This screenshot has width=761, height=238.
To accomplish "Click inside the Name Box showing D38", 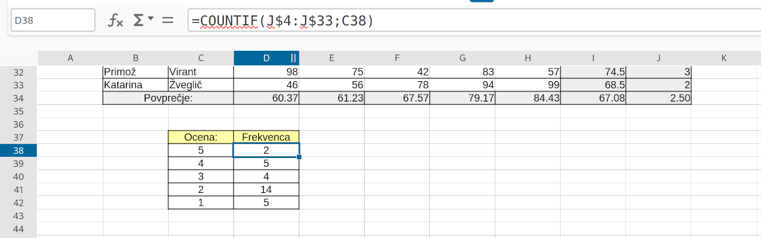I will click(53, 20).
